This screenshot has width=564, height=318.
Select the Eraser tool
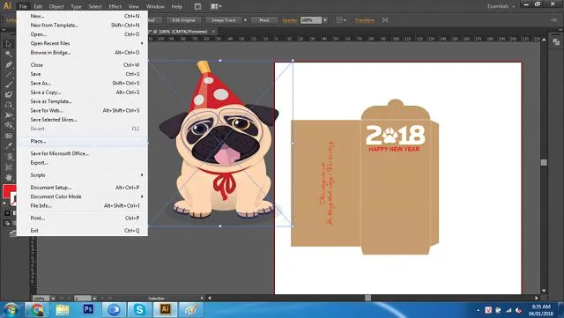[x=8, y=94]
